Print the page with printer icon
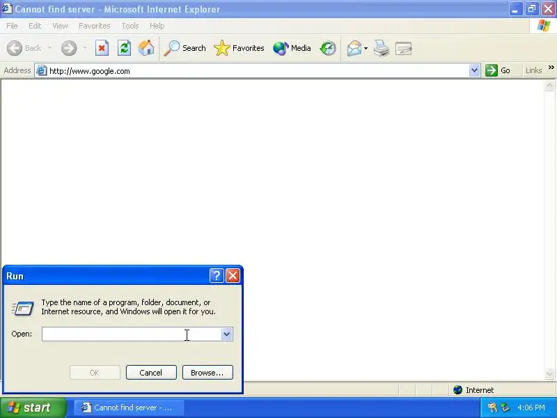Image resolution: width=557 pixels, height=418 pixels. 382,48
